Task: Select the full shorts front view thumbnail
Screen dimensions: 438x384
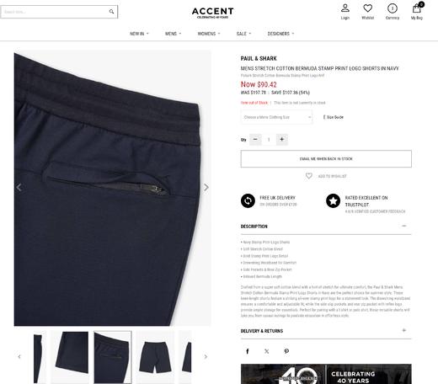Action: coord(155,356)
